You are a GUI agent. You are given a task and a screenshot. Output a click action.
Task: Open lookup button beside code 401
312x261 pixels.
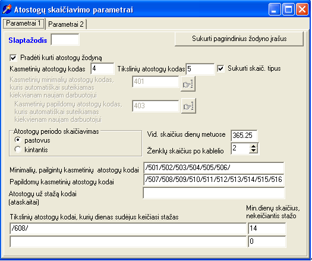pyautogui.click(x=188, y=84)
